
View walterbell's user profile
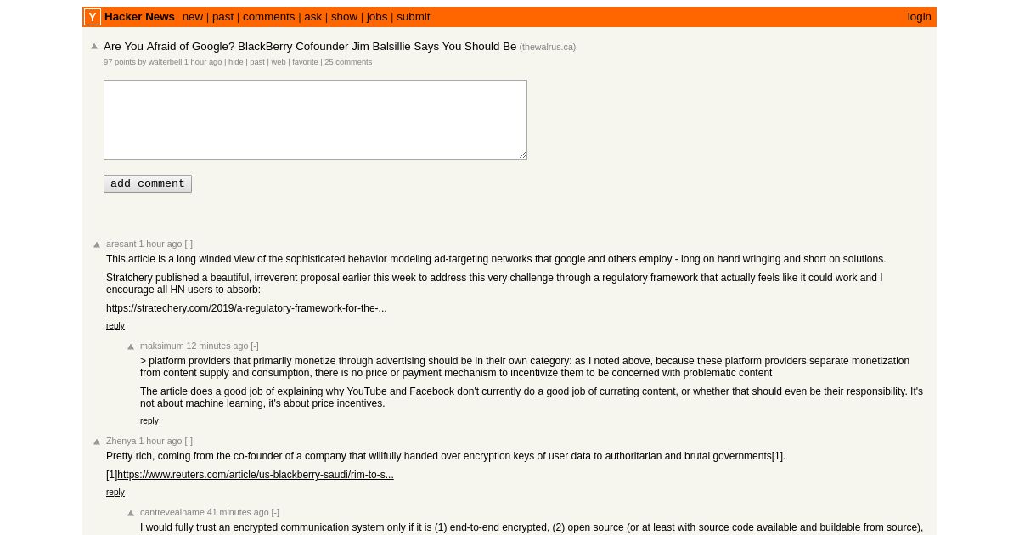tap(166, 62)
